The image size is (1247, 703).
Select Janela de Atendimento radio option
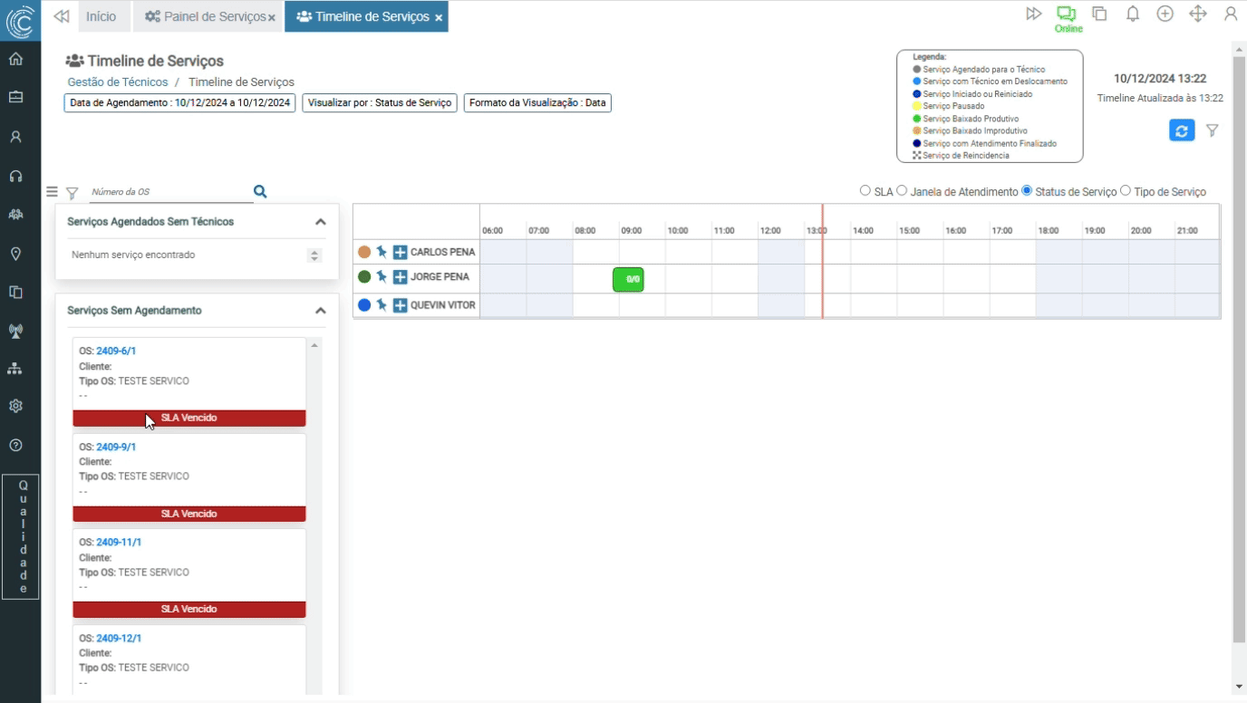pos(902,191)
